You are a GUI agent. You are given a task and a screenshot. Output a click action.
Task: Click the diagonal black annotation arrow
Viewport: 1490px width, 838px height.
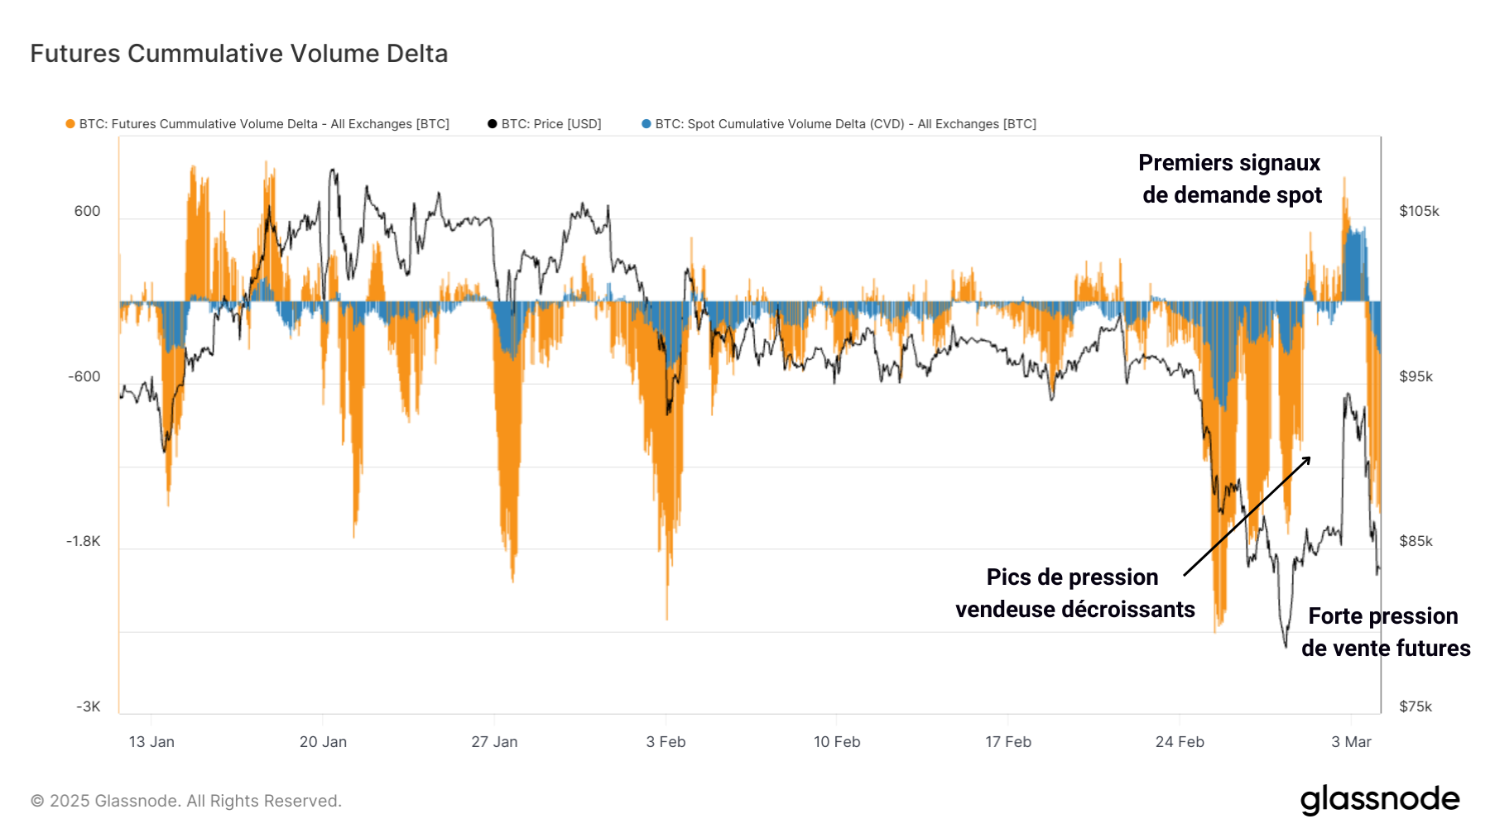point(1247,515)
